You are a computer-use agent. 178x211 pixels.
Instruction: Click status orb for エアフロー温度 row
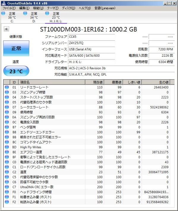coord(7,152)
